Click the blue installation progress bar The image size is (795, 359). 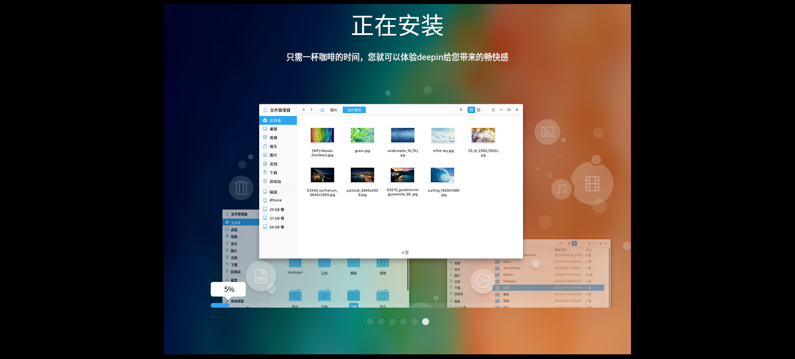(x=220, y=305)
